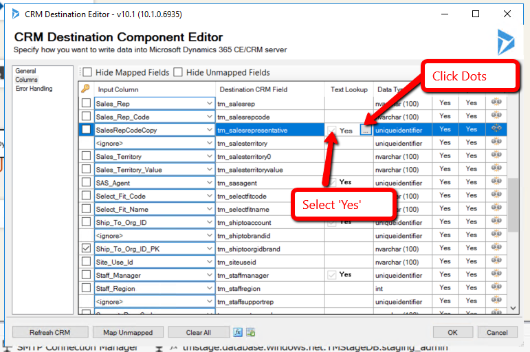
Task: Open field settings icon in the tm_sasagent row
Action: pyautogui.click(x=496, y=181)
